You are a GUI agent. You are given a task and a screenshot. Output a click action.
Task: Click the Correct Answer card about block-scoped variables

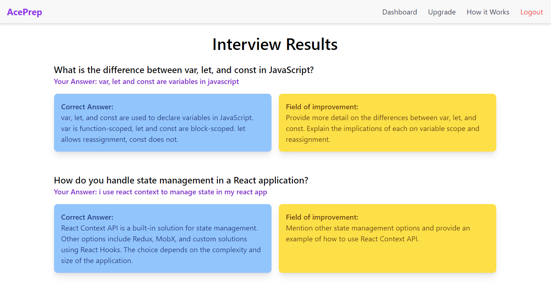pos(163,123)
